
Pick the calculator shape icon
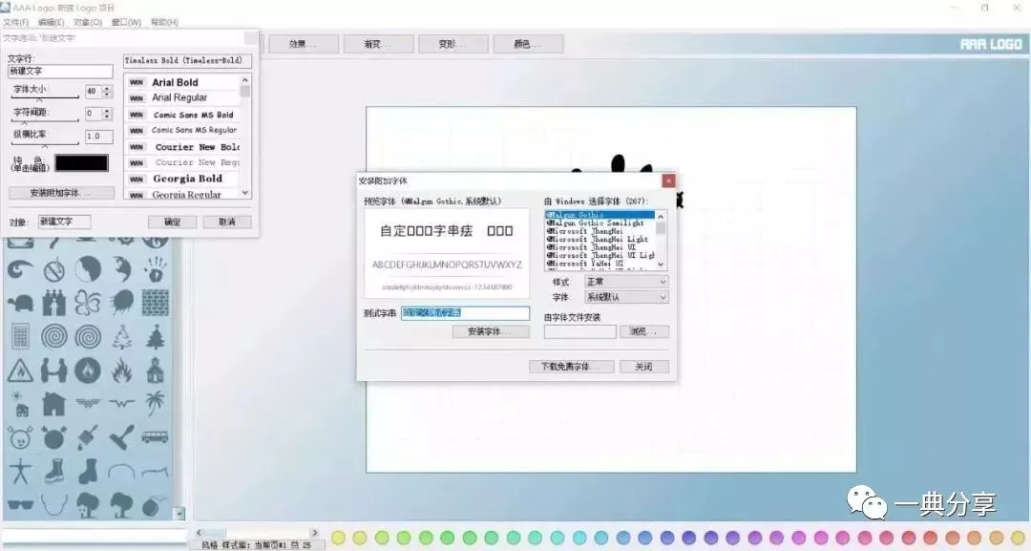(20, 337)
